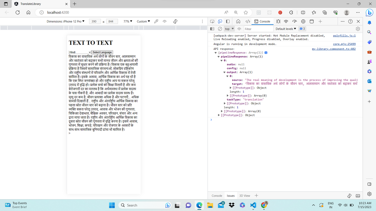Open File Explorer from taskbar

[210, 205]
